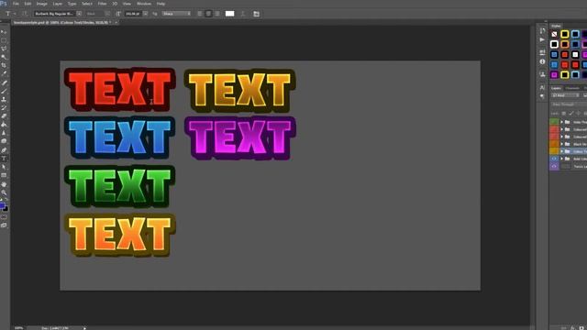Select the Eyedropper tool
This screenshot has width=587, height=330.
4,73
